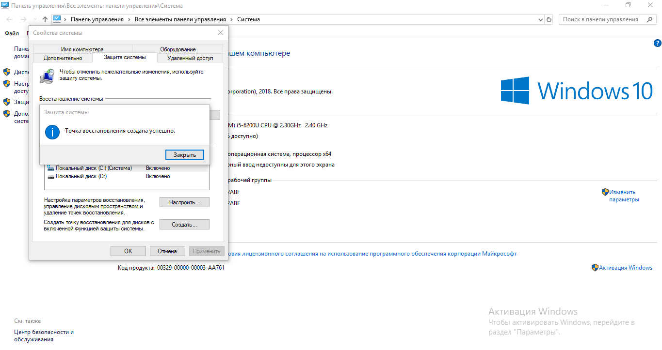The image size is (662, 350).
Task: Open the Оборудование tab
Action: 178,49
